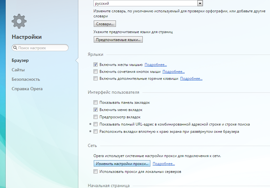Open Справка Opera help section
This screenshot has width=270, height=188.
point(27,89)
